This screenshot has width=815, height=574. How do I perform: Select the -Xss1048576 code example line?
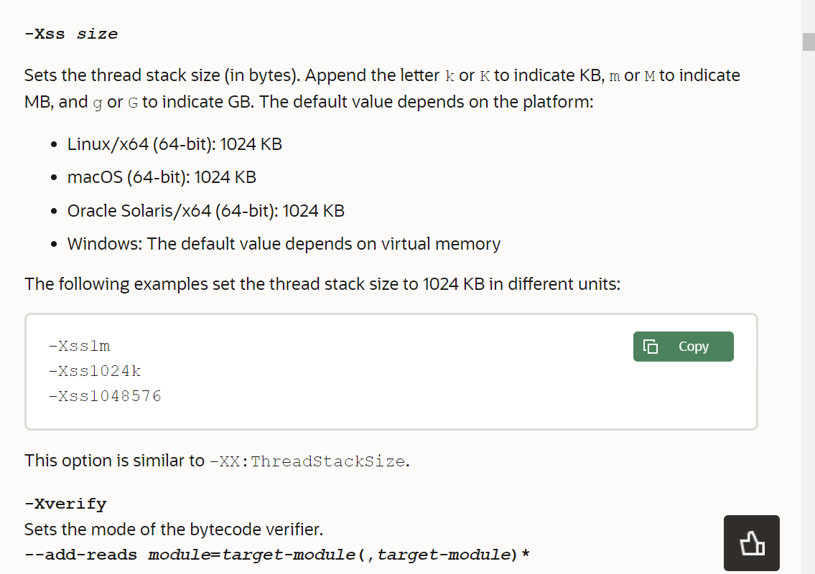pyautogui.click(x=105, y=395)
